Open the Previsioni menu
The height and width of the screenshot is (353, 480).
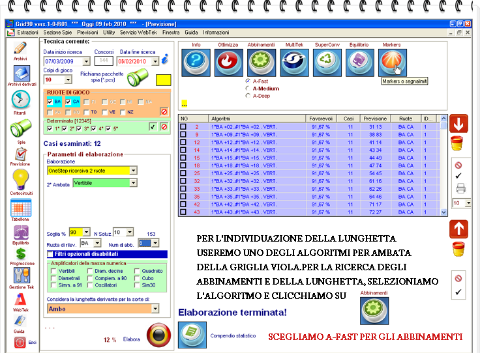87,33
